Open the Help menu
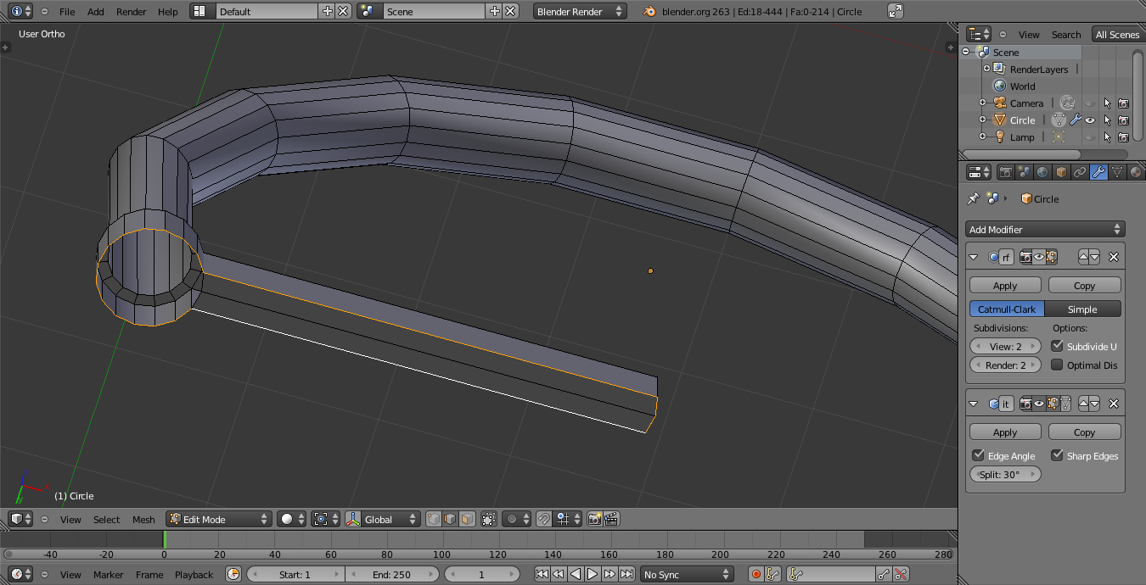The width and height of the screenshot is (1146, 585). [168, 12]
